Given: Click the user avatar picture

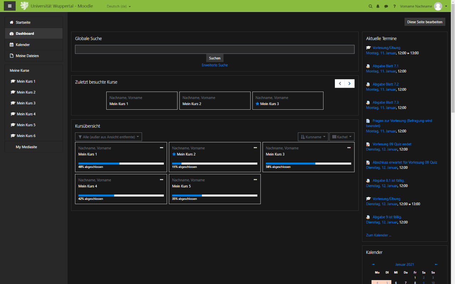Looking at the screenshot, I should [x=438, y=6].
